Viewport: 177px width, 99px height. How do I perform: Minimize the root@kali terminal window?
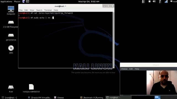[104, 6]
